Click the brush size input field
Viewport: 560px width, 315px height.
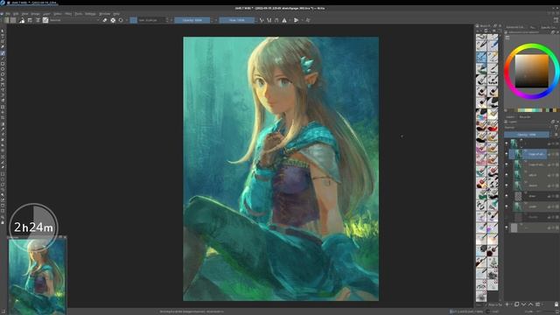pos(151,20)
